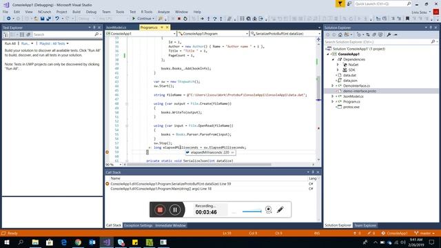Open the NCrunch menu

point(44,12)
